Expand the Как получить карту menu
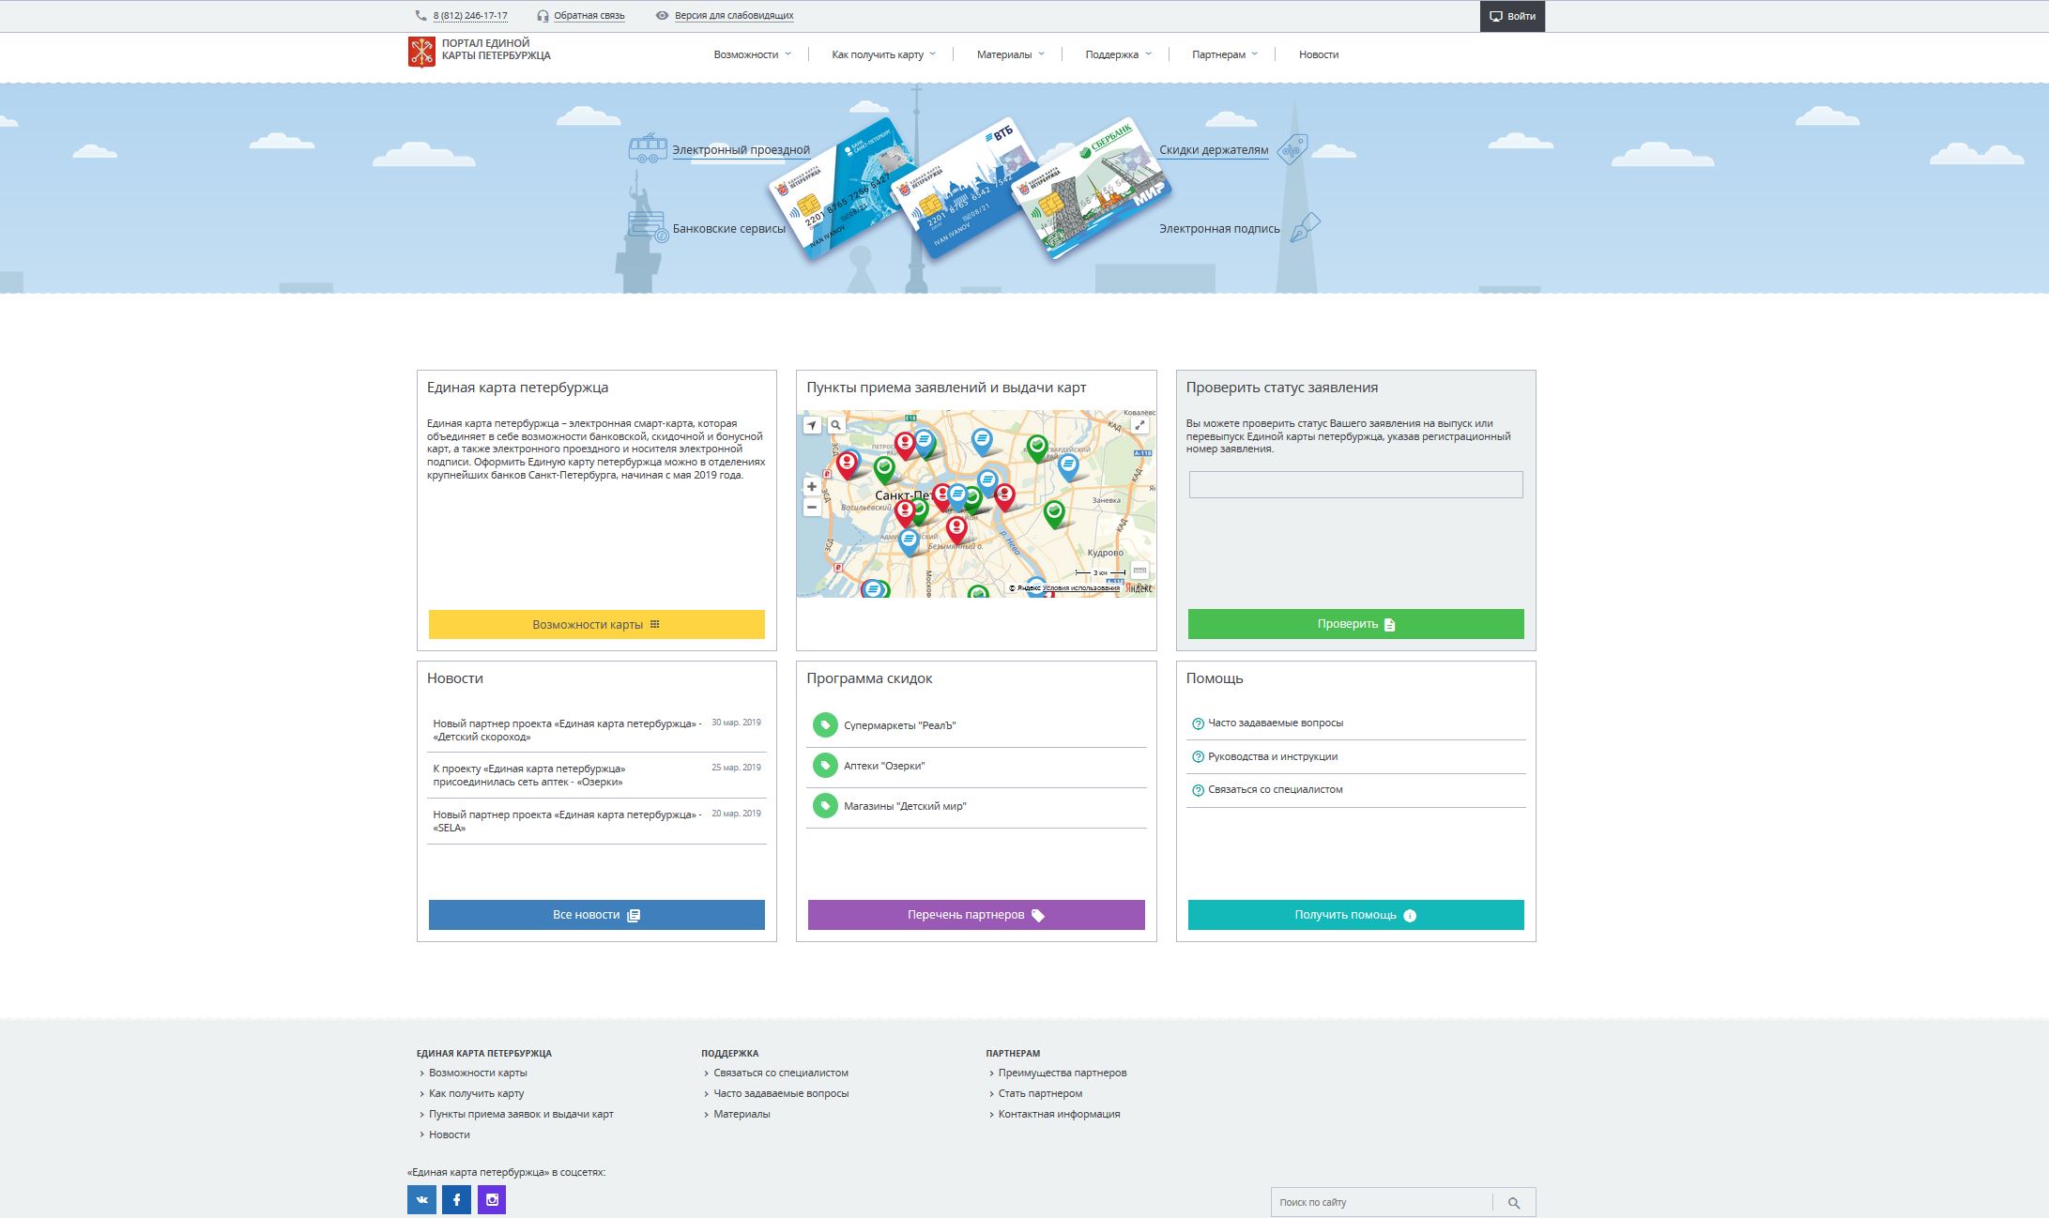The width and height of the screenshot is (2049, 1218). point(883,54)
